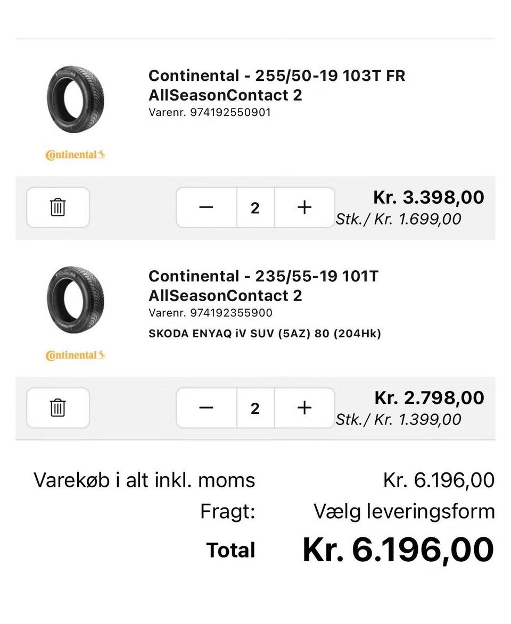511x624 pixels.
Task: Click the Continental logo under the first tire
Action: [x=75, y=155]
